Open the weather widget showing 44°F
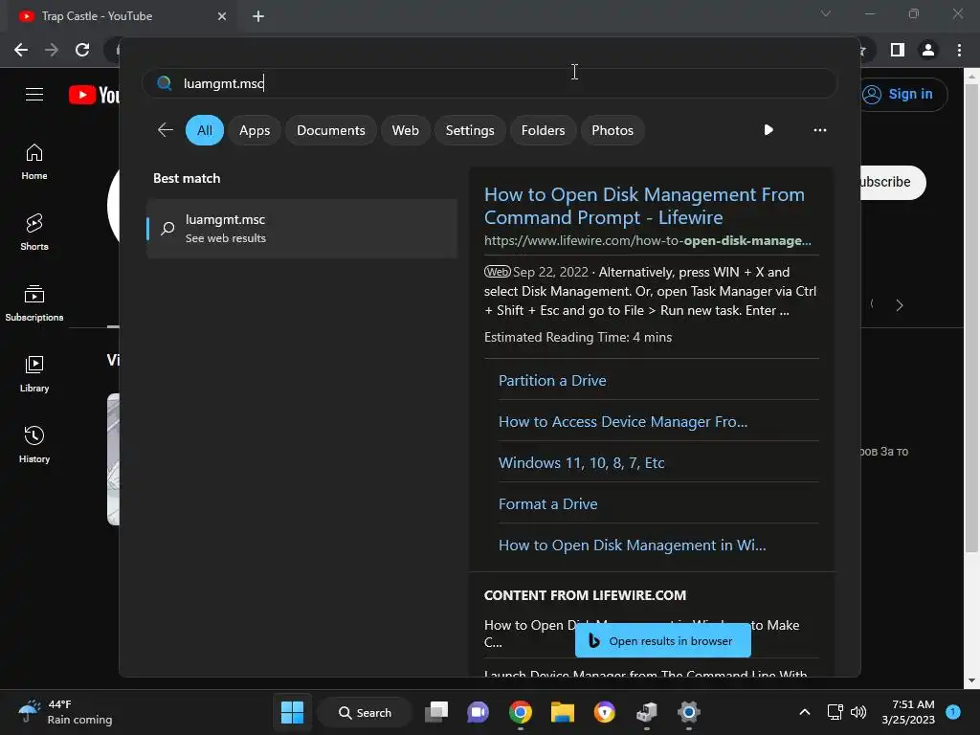The image size is (980, 735). tap(65, 712)
